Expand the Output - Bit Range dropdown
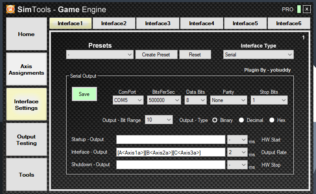Viewport: 316px width, 194px height. tap(159, 120)
